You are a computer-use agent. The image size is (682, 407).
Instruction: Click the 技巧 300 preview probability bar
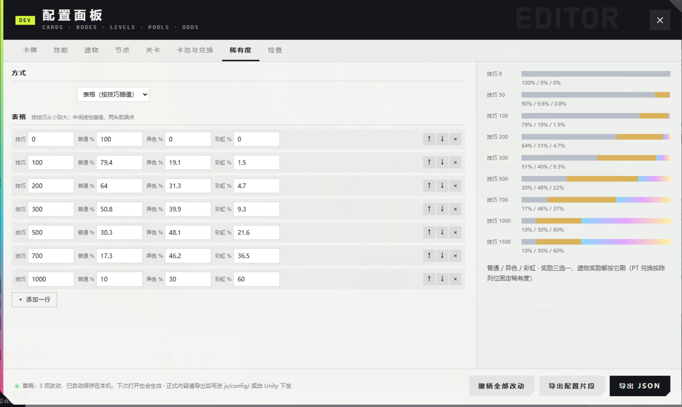(596, 158)
